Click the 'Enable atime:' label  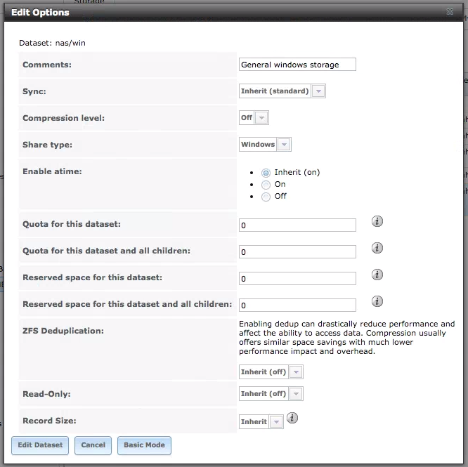[52, 171]
